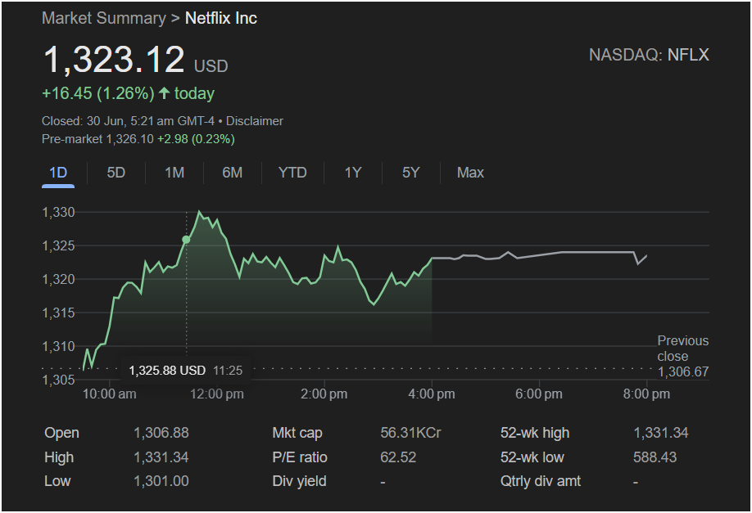Click the High value 1,331.34 under Open
The height and width of the screenshot is (513, 752).
(161, 457)
